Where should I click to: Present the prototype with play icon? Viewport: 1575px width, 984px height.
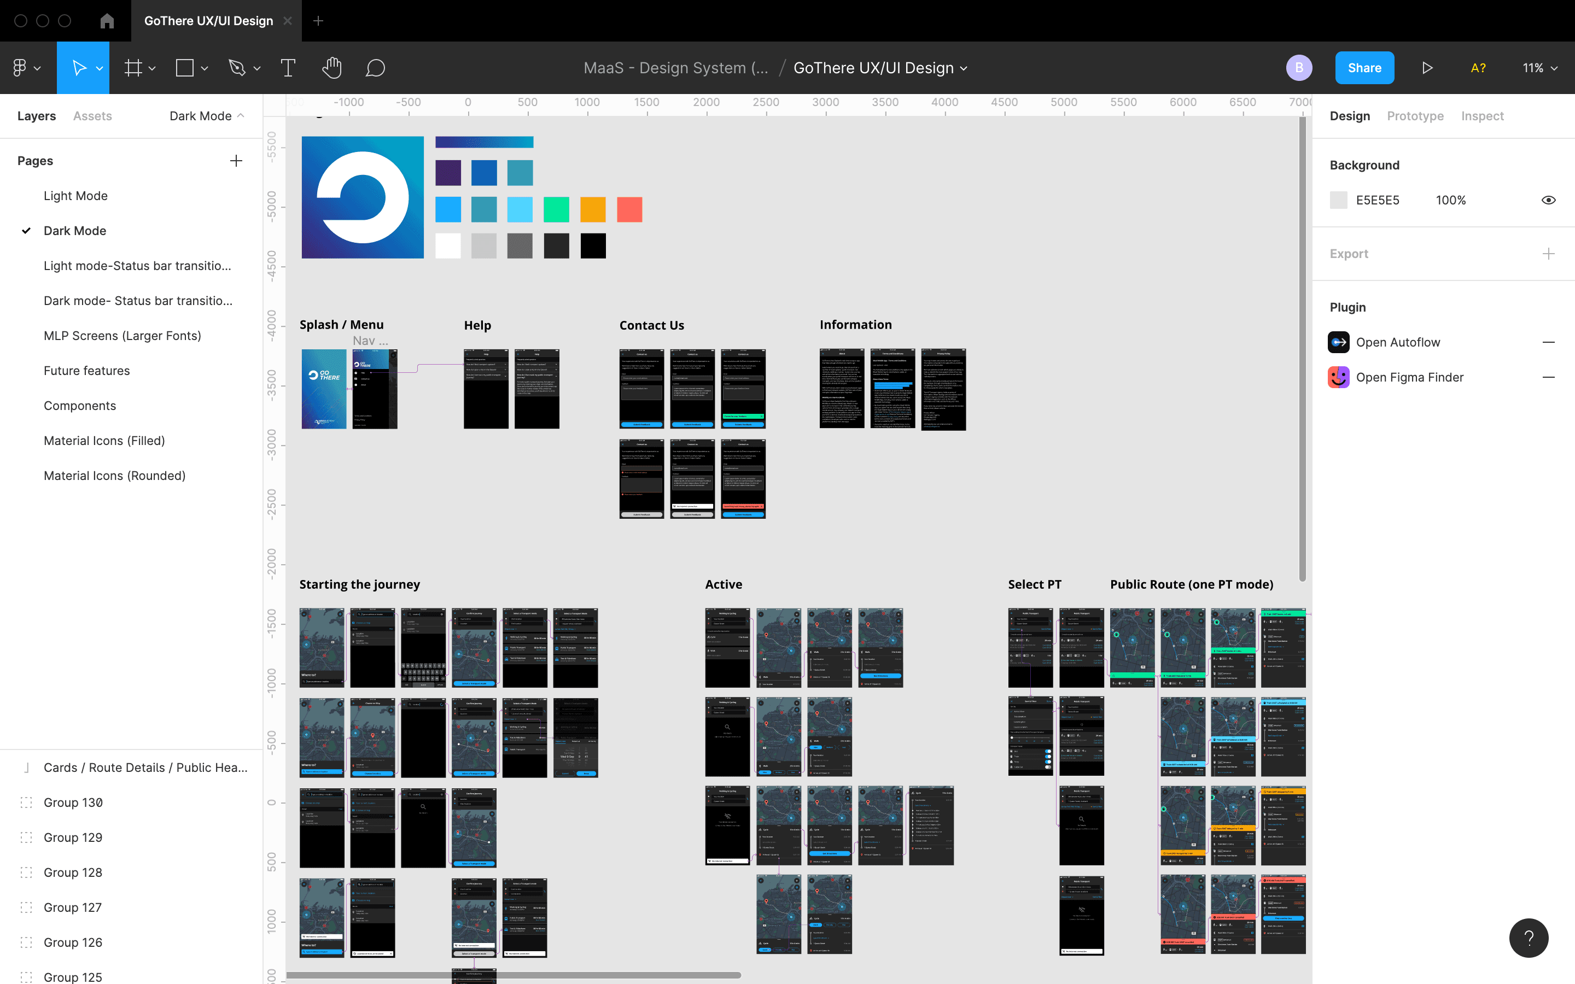[1427, 68]
